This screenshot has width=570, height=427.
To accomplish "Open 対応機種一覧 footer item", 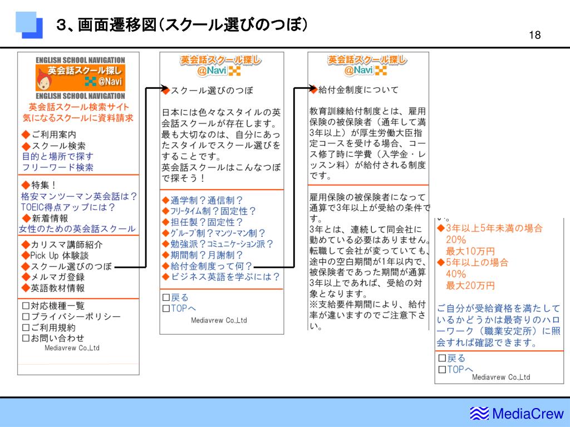I will click(x=58, y=306).
